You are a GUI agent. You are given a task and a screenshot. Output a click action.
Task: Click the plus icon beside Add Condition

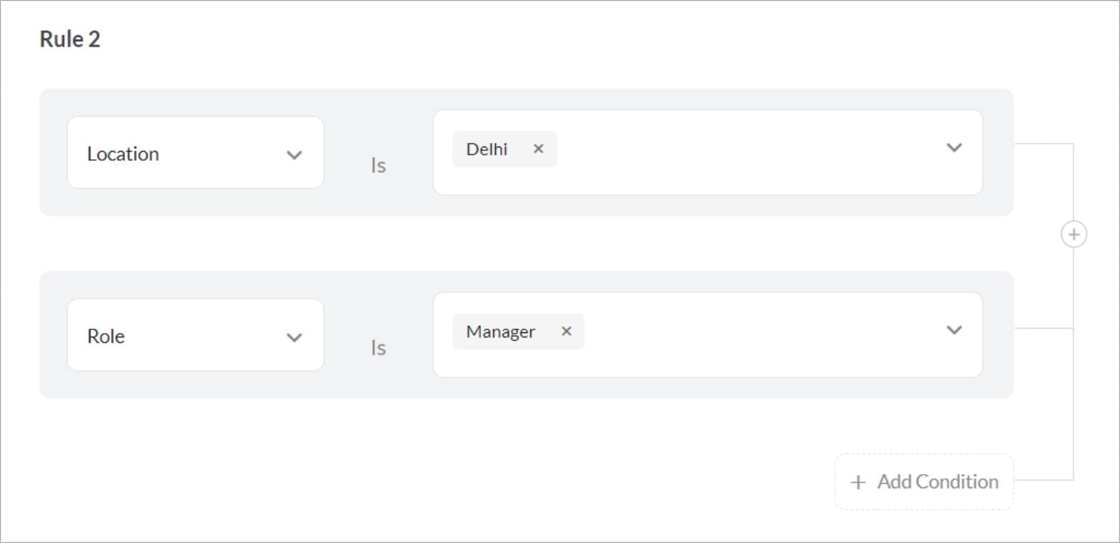(858, 483)
